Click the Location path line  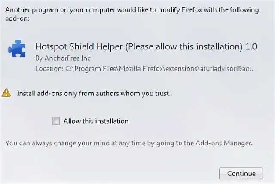(145, 69)
